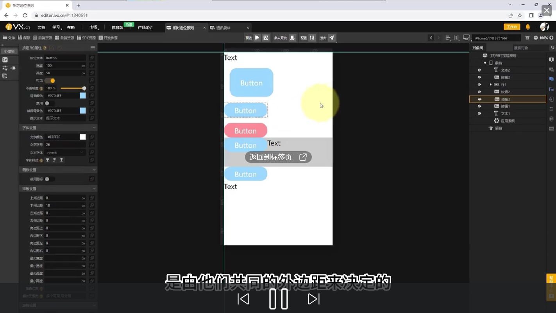Select the pink Button on the canvas
The height and width of the screenshot is (313, 556).
[x=246, y=131]
